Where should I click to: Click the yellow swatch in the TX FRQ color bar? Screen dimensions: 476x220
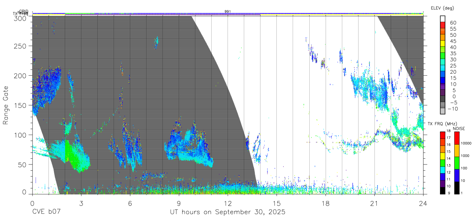click(443, 156)
